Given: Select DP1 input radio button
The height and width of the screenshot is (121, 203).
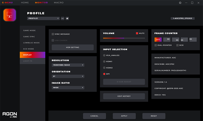Looking at the screenshot, I should tap(104, 74).
